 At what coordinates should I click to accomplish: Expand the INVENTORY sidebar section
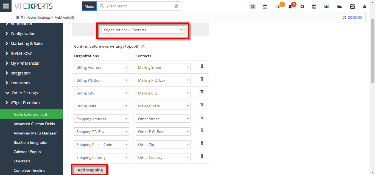coord(32,53)
